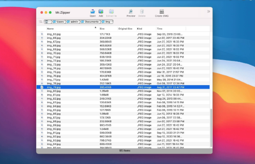Viewport: 255px width, 164px height.
Task: Click the 1.42MB size of img_77.jpg
Action: [x=104, y=80]
